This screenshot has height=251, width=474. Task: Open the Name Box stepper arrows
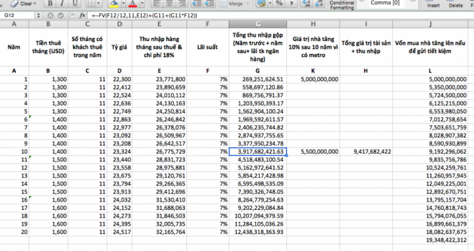point(39,15)
